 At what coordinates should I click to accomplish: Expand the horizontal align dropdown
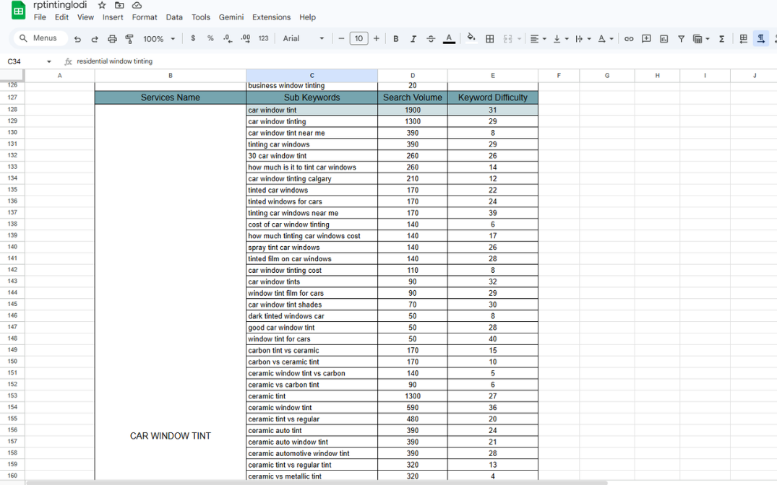click(538, 39)
